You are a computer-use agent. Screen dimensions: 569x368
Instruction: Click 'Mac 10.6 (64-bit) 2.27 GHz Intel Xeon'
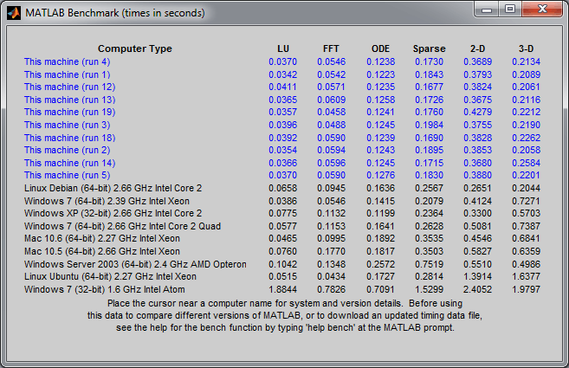tap(102, 238)
